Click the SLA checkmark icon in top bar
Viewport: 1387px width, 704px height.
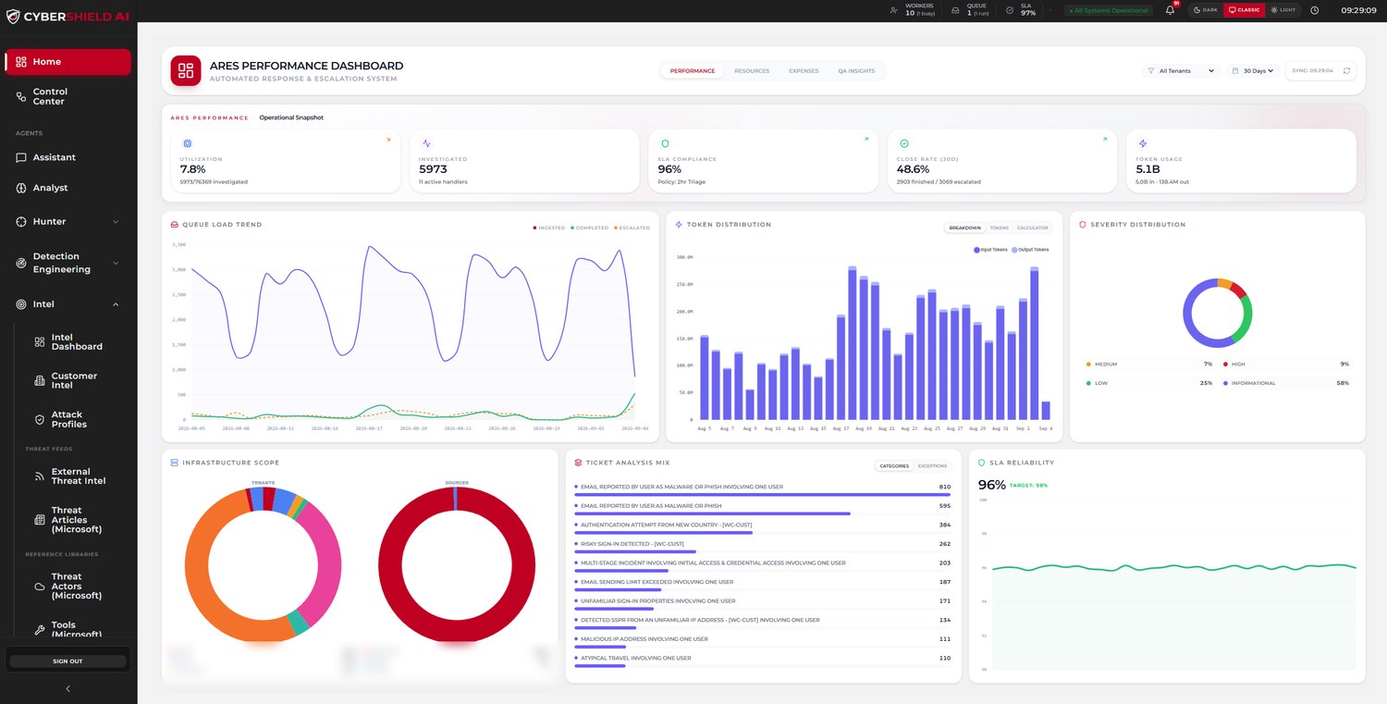pos(1011,10)
